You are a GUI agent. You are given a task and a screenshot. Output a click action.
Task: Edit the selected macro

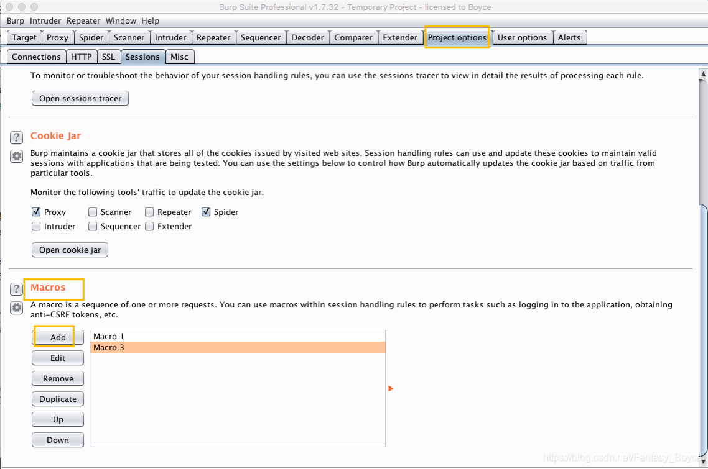point(58,358)
